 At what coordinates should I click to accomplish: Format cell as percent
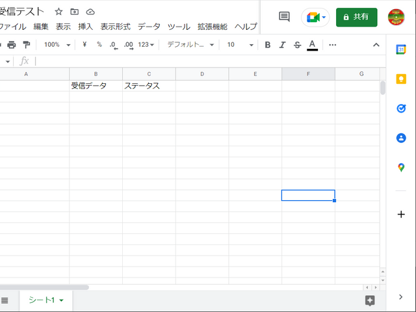pos(99,45)
